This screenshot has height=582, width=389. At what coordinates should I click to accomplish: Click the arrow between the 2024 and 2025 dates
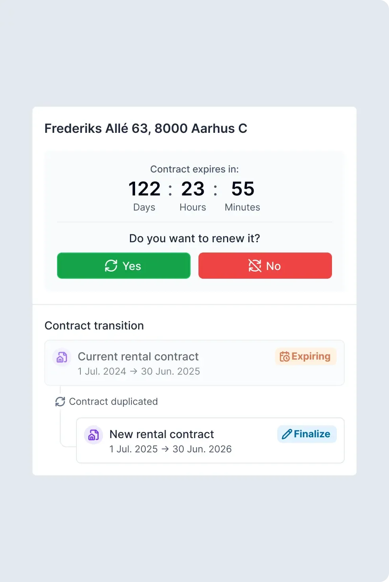click(x=133, y=371)
